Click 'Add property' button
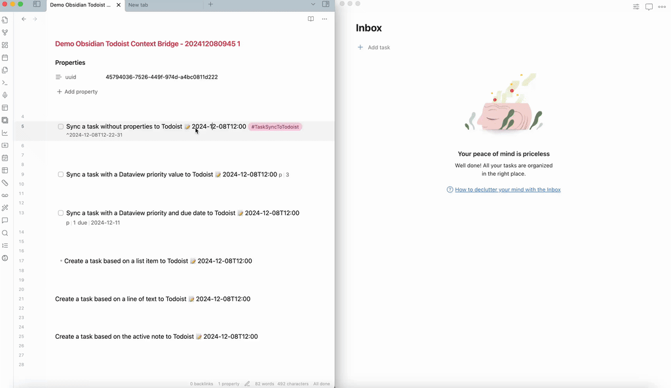The height and width of the screenshot is (388, 671). [77, 92]
